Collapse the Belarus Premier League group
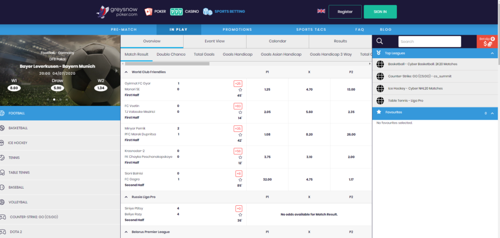This screenshot has width=500, height=238. 125,232
